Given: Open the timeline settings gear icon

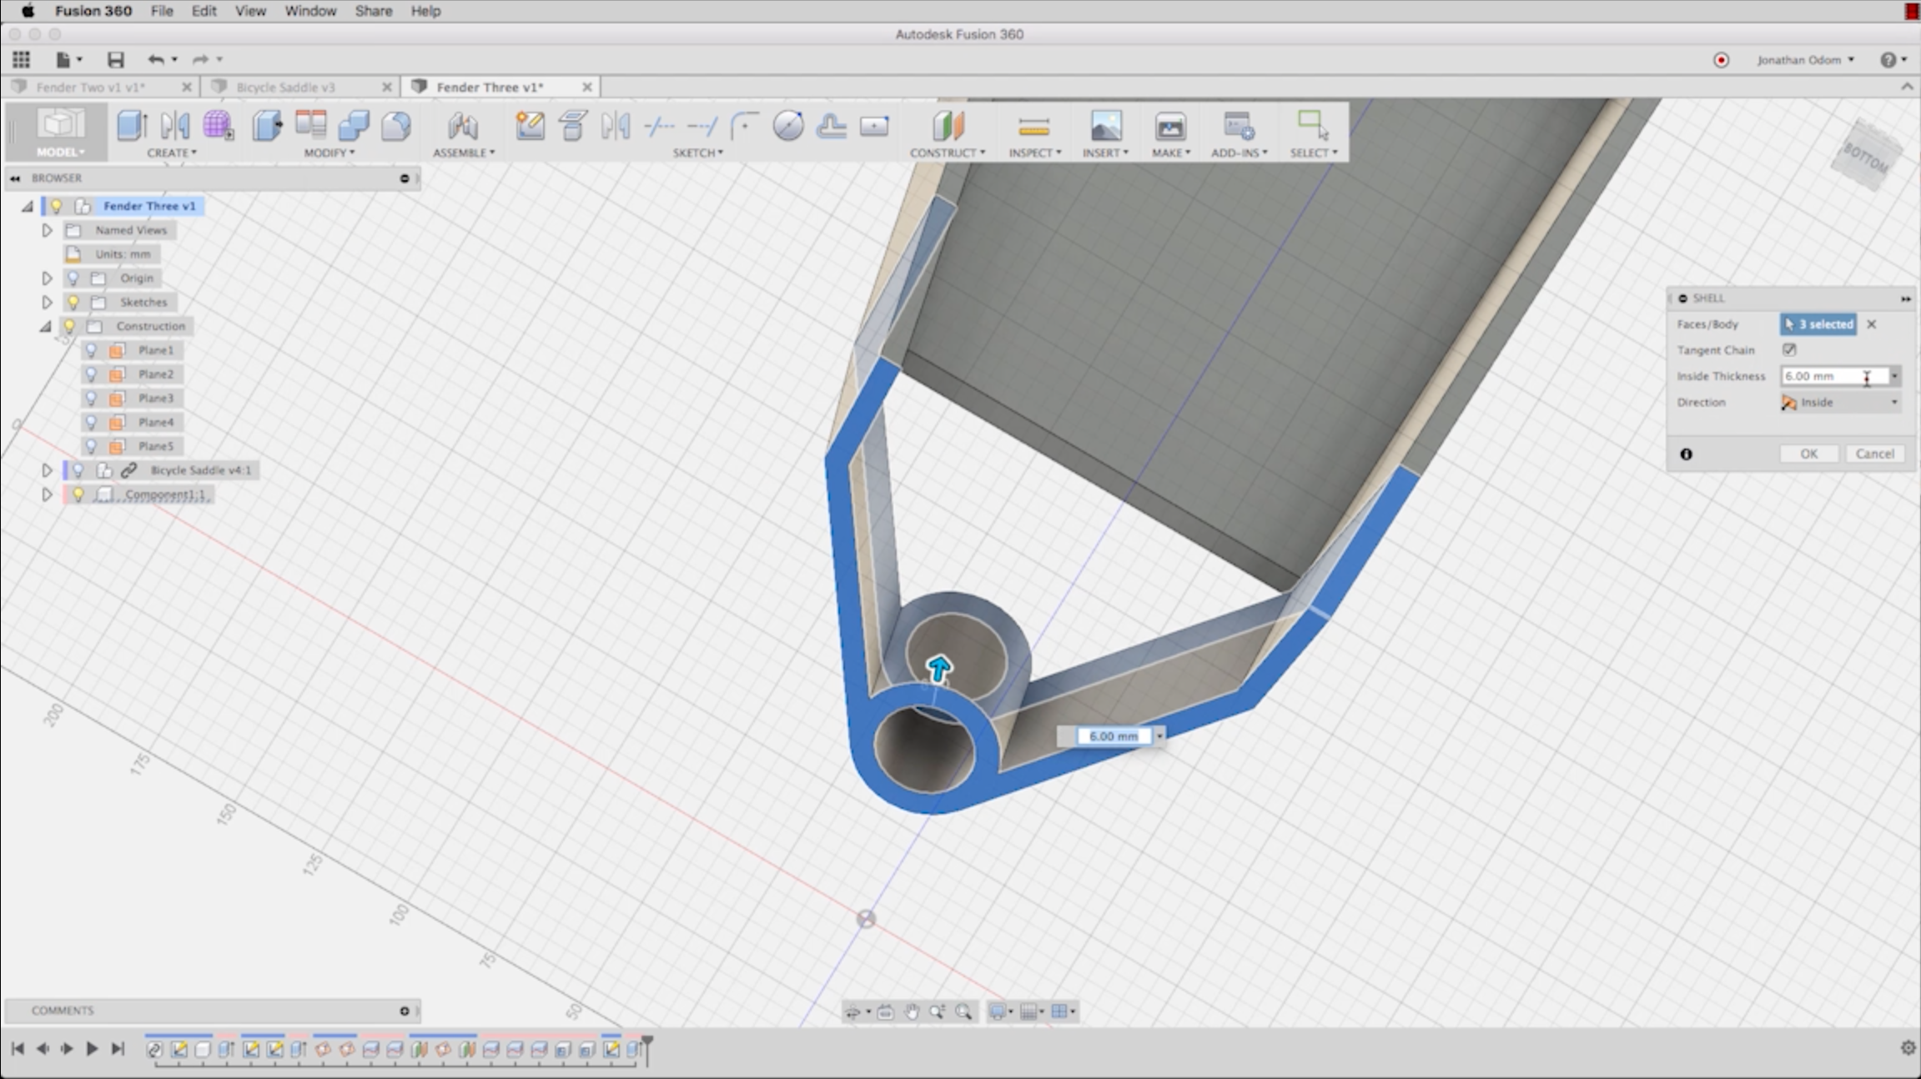Looking at the screenshot, I should point(1907,1048).
